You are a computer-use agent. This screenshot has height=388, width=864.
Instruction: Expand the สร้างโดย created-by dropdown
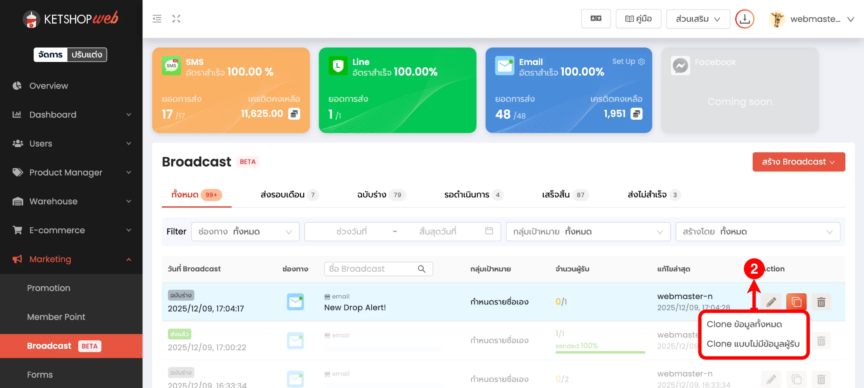tap(757, 232)
